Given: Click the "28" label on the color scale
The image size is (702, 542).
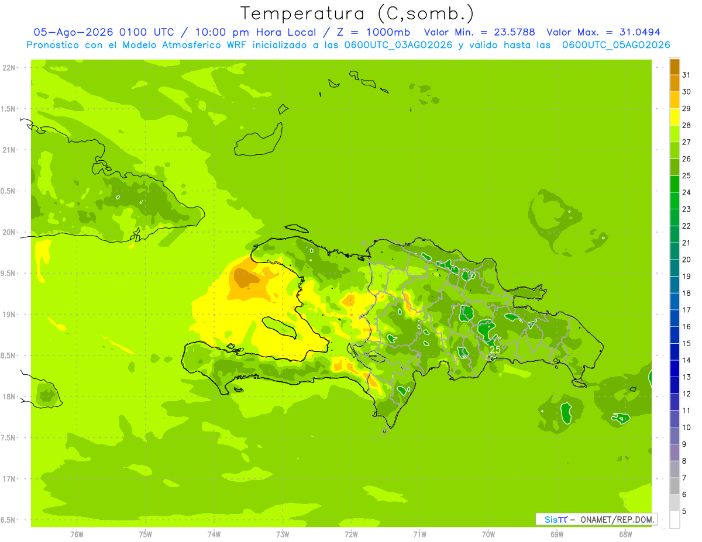Looking at the screenshot, I should [686, 125].
